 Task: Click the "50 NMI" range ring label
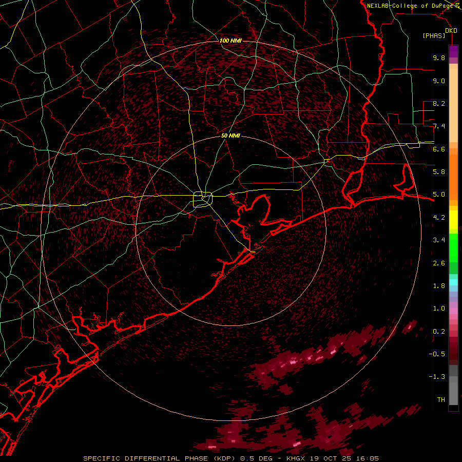[230, 136]
